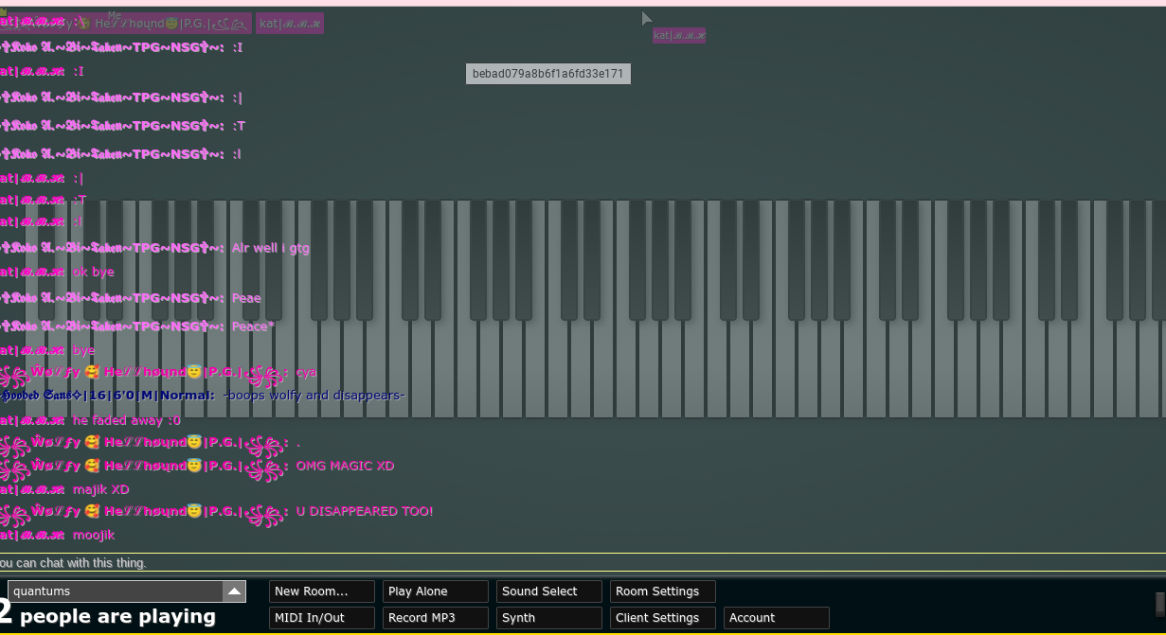The image size is (1166, 635).
Task: Click the kat name label beside the cursor arrow
Action: (x=679, y=36)
